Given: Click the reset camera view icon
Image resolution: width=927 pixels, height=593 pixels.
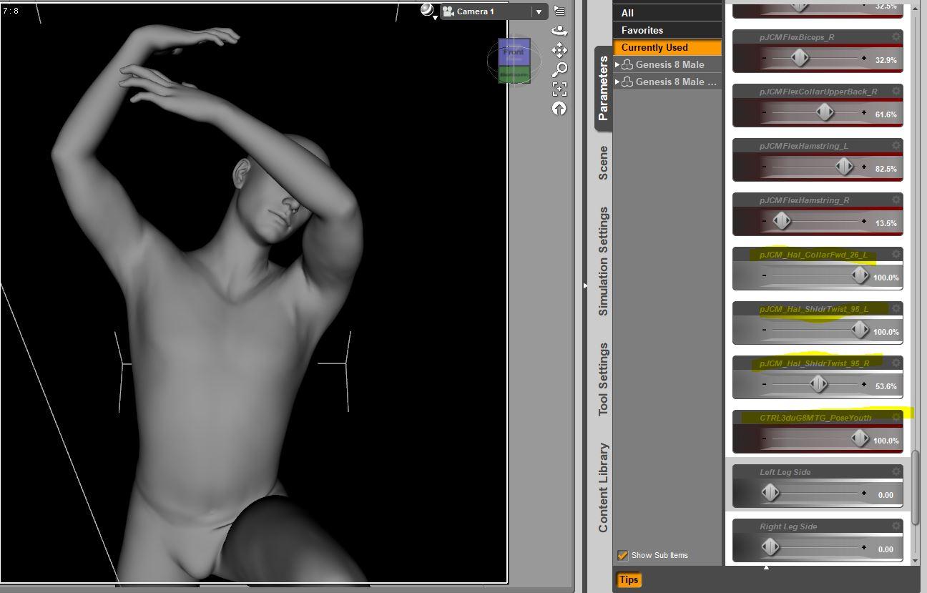Looking at the screenshot, I should [x=559, y=108].
